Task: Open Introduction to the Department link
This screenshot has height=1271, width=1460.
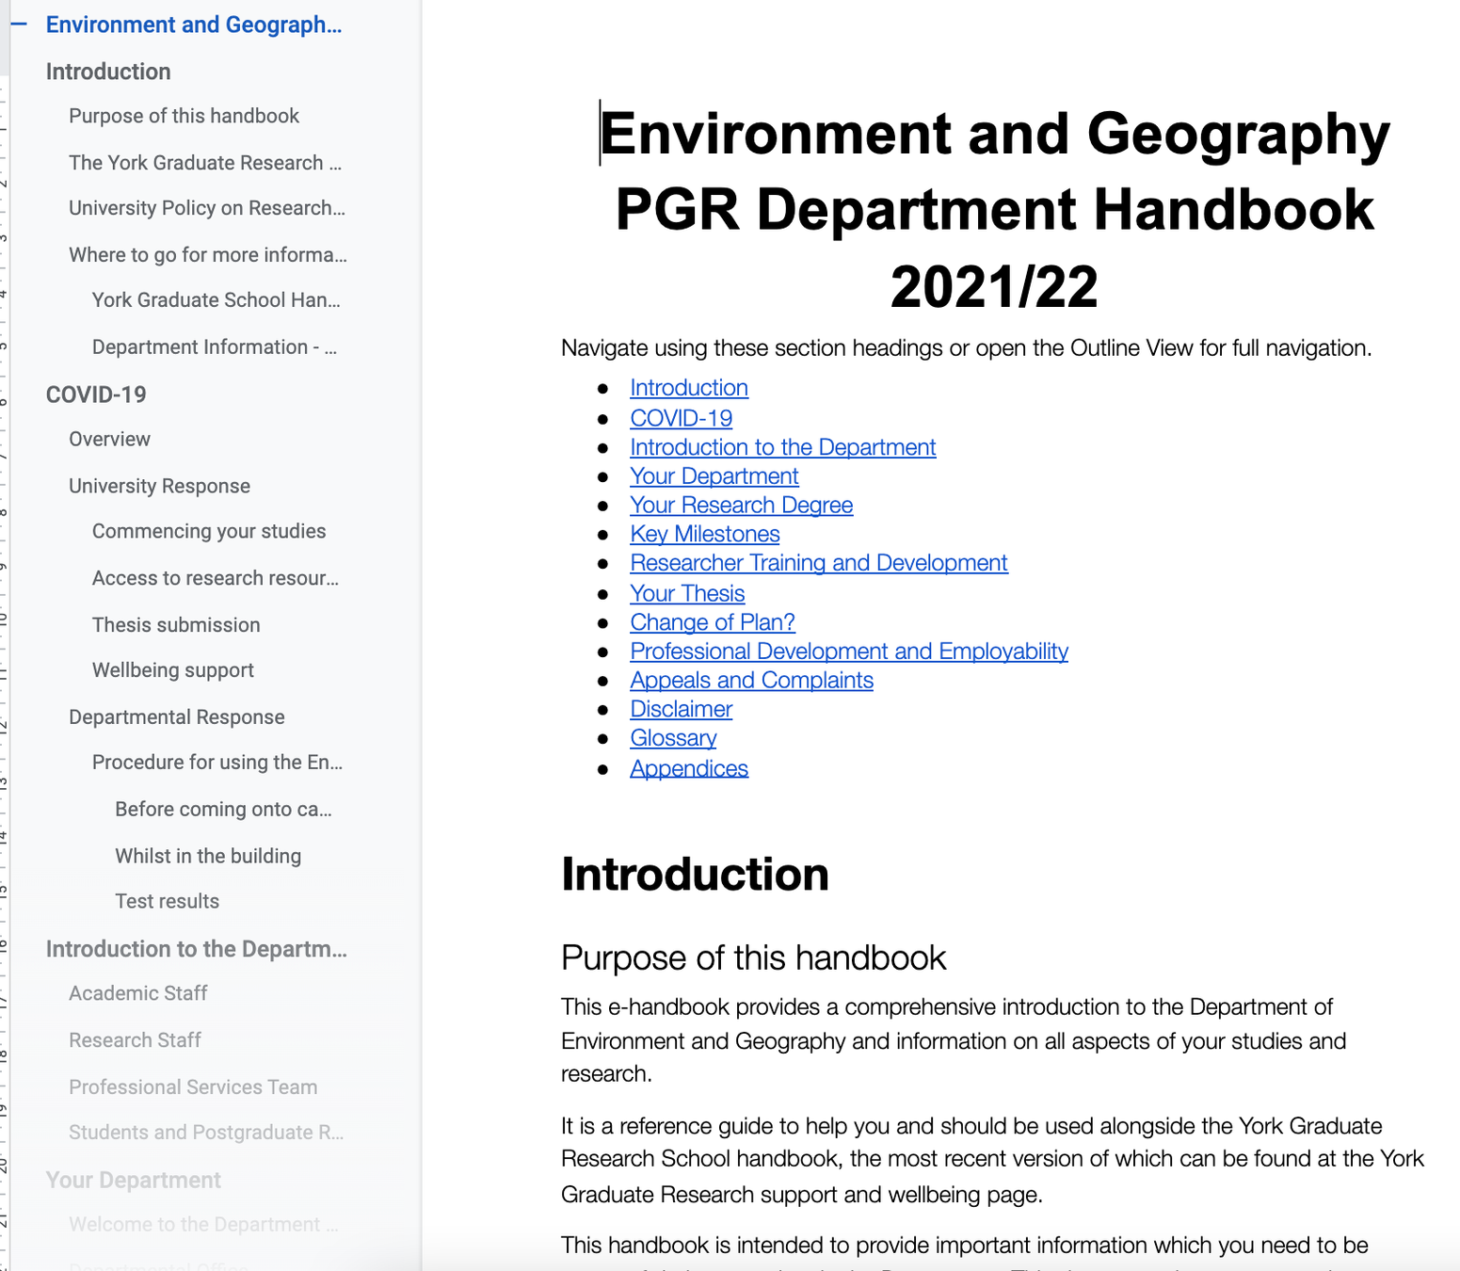Action: [x=783, y=447]
